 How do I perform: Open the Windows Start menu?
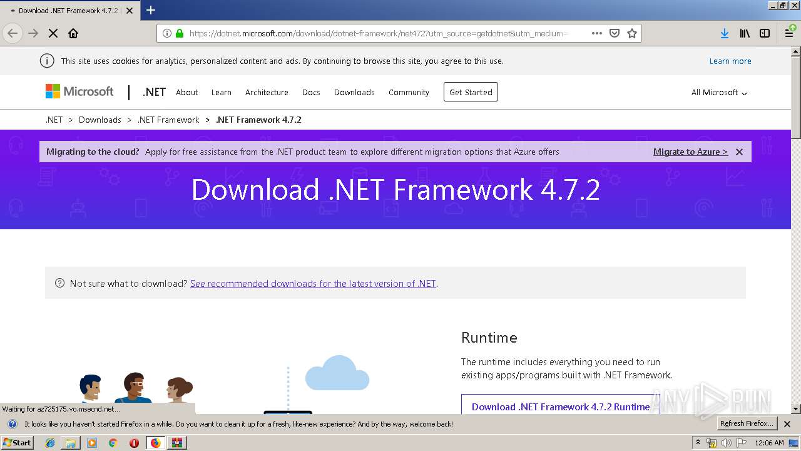click(17, 442)
